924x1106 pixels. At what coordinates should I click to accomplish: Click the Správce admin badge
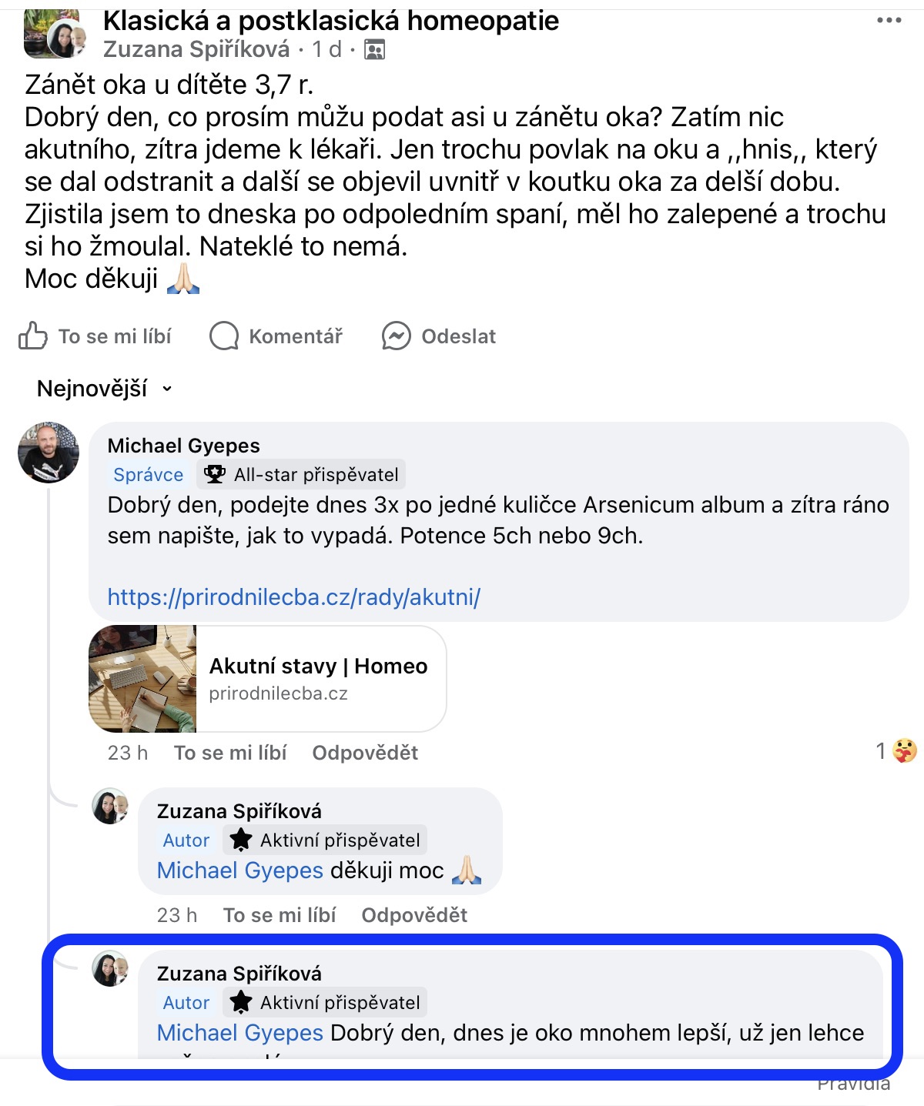pos(148,475)
